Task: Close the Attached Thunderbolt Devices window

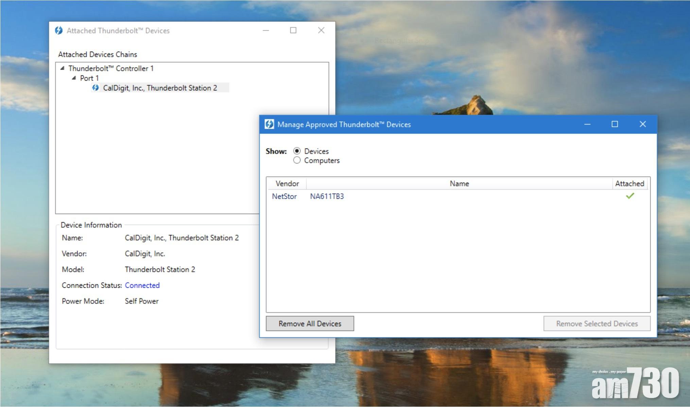Action: [321, 31]
